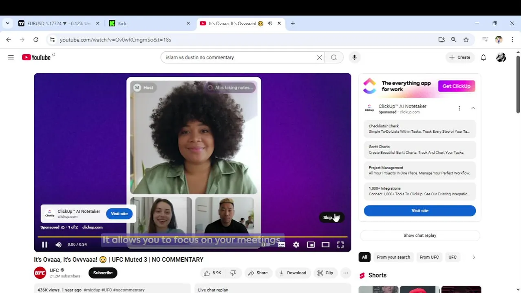Open video player settings gear
The height and width of the screenshot is (293, 521).
(296, 245)
